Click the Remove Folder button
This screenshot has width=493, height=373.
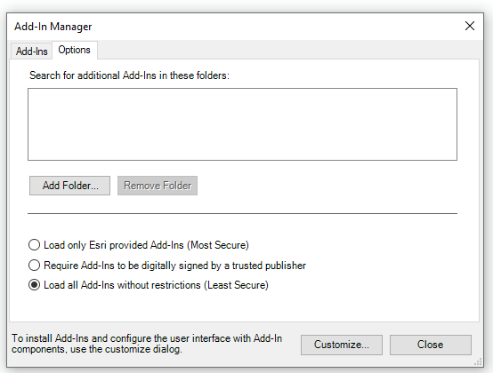click(158, 186)
